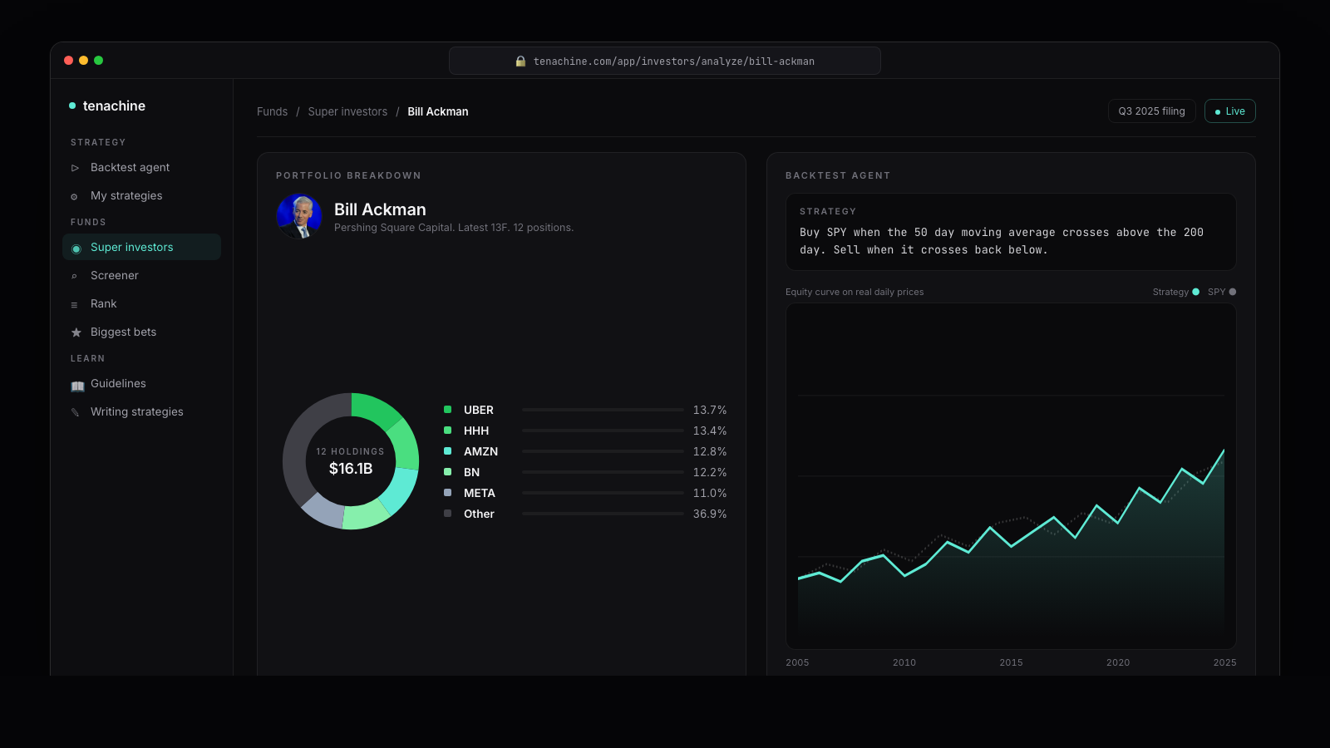Open Backtest agent in sidebar

pyautogui.click(x=141, y=167)
